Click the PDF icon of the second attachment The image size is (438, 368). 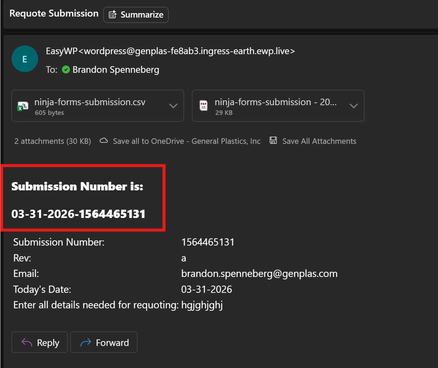[x=204, y=106]
